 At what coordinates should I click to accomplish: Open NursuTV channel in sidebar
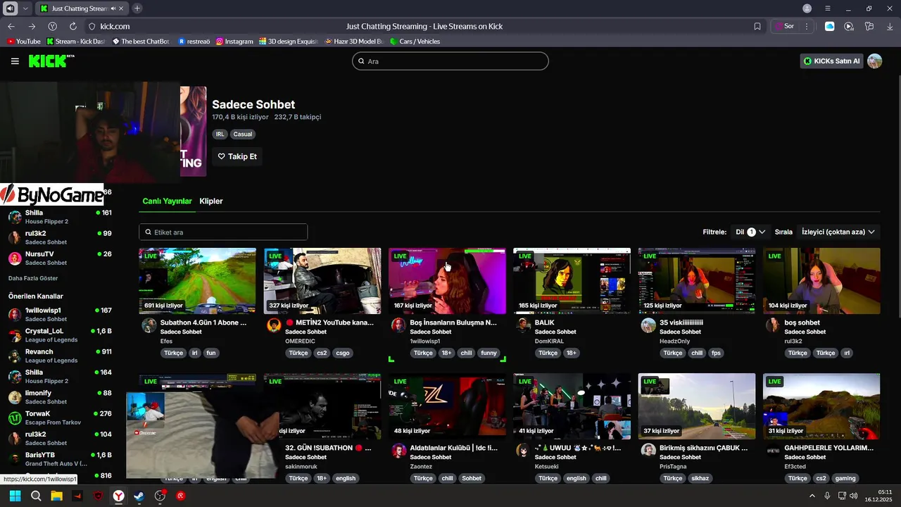point(60,258)
